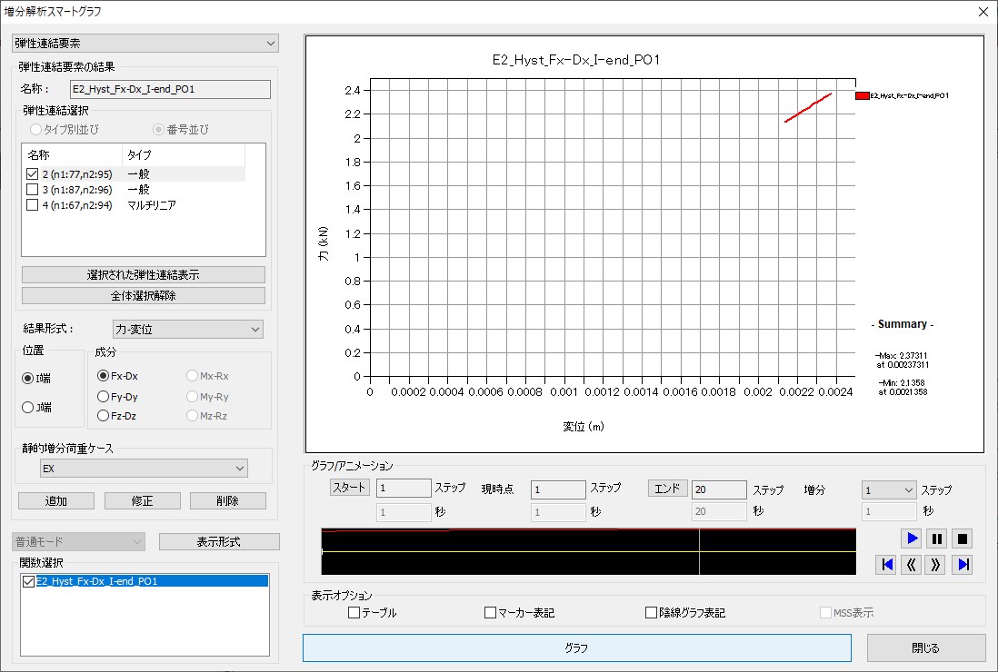
Task: Jump to last animation step
Action: click(x=963, y=565)
